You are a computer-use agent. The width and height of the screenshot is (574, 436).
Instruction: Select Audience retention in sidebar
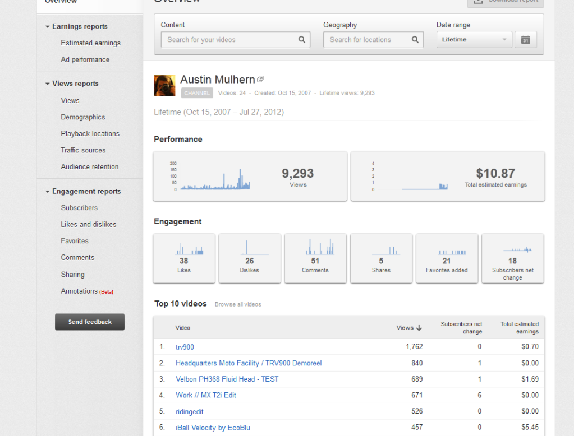(x=90, y=166)
